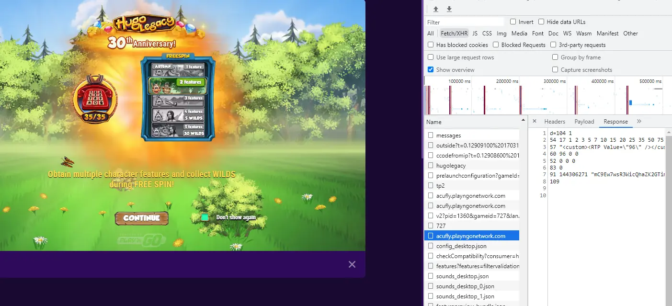
Task: Click the CONTINUE button in the game
Action: (142, 218)
